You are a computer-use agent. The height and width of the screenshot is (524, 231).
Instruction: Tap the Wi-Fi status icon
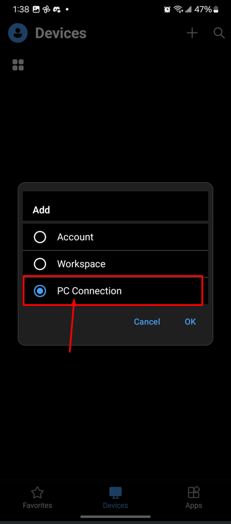pos(179,9)
